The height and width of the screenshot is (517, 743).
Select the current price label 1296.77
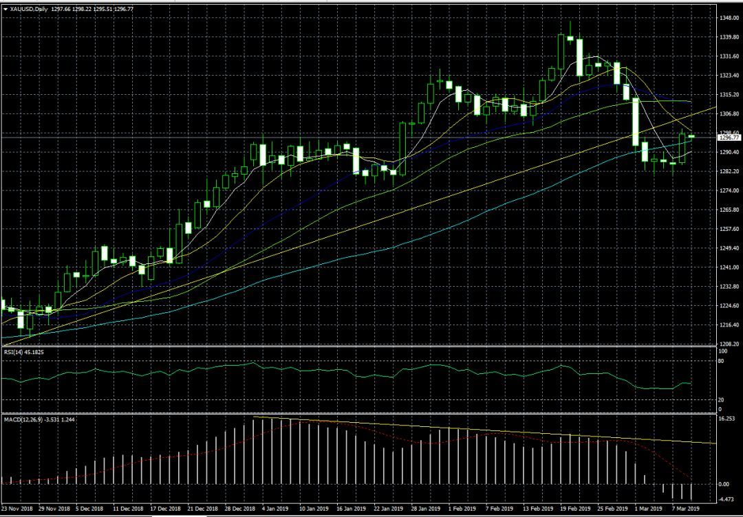[728, 137]
